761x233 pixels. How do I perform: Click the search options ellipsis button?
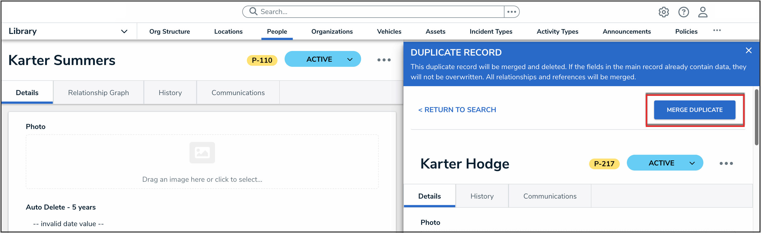point(511,12)
